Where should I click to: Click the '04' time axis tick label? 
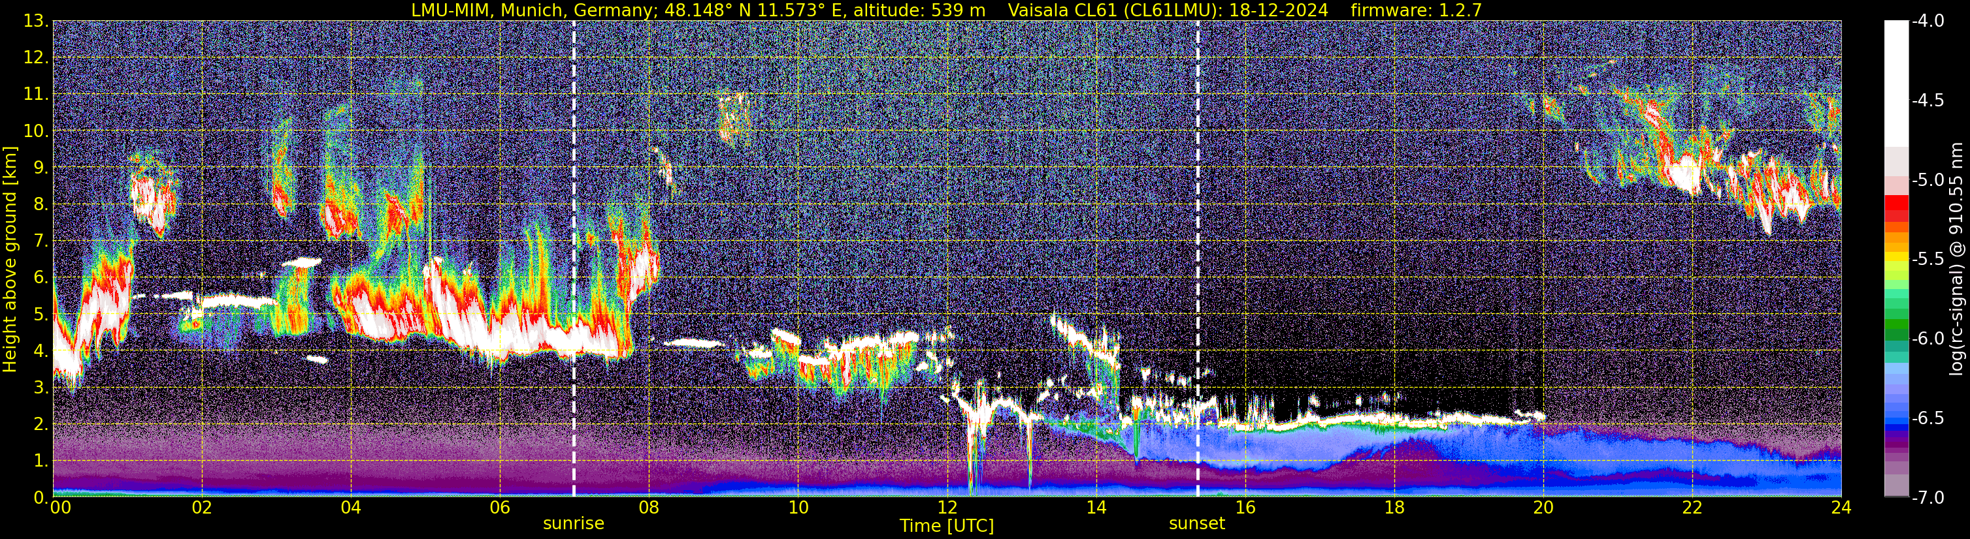(x=351, y=508)
